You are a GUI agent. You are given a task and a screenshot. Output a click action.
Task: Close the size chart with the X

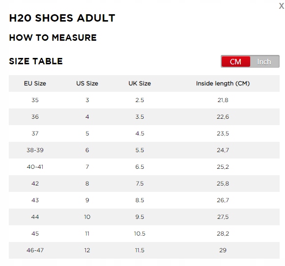(282, 6)
